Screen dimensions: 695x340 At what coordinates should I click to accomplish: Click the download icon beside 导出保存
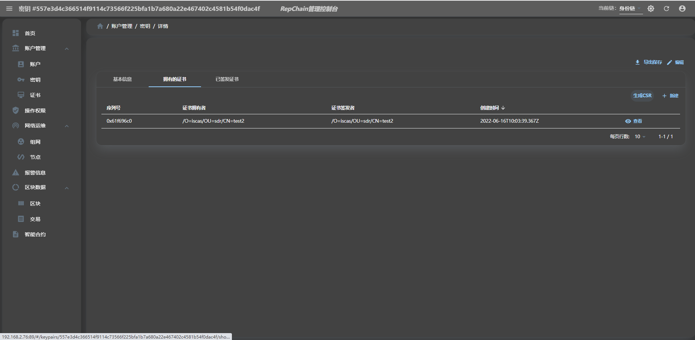[x=637, y=62]
